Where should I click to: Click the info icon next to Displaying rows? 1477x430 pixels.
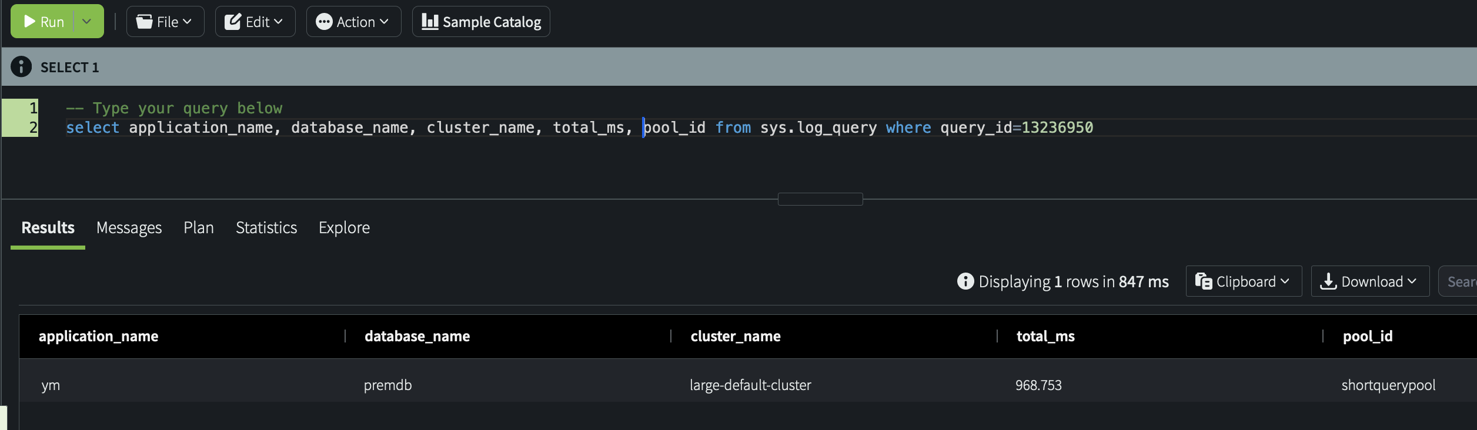pyautogui.click(x=965, y=281)
